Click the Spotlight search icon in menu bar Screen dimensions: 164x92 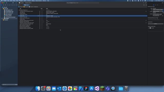click(x=150, y=1)
